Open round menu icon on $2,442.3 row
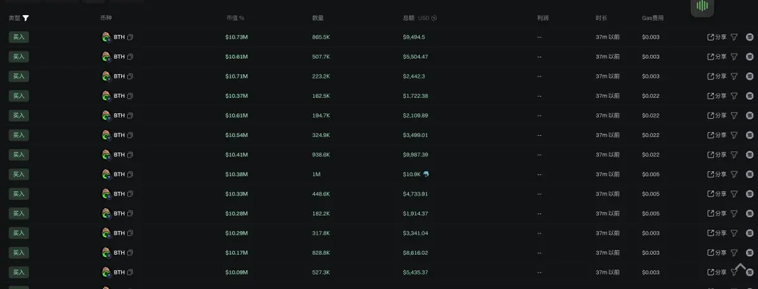758x289 pixels. coord(750,77)
